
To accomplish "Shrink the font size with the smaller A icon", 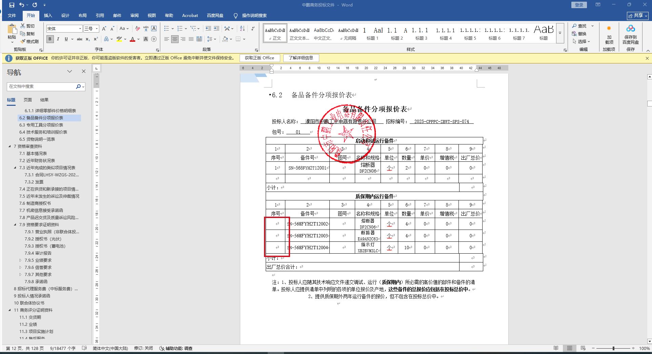I will [x=112, y=29].
